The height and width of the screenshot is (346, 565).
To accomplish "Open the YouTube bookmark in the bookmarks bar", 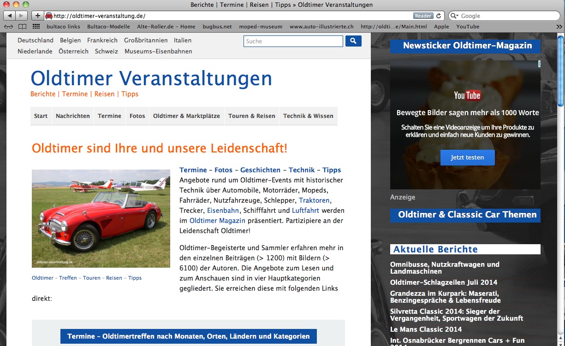I will tap(468, 27).
